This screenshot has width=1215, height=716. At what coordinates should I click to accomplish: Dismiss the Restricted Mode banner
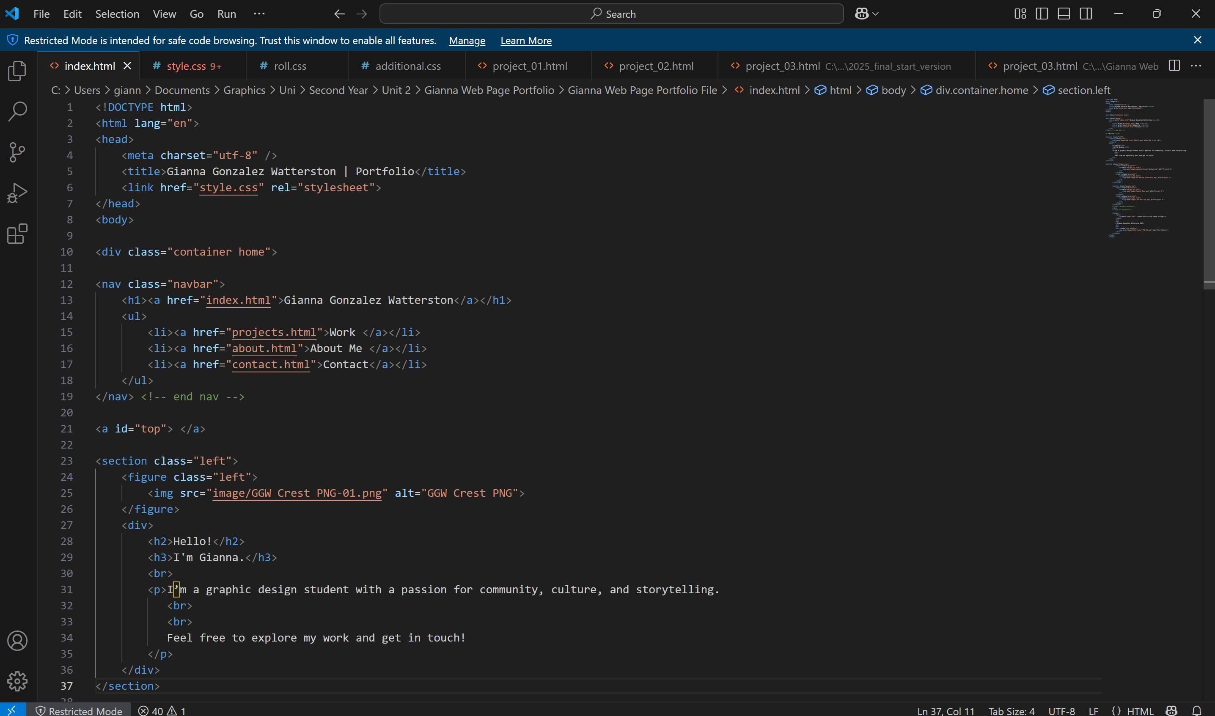(x=1198, y=40)
